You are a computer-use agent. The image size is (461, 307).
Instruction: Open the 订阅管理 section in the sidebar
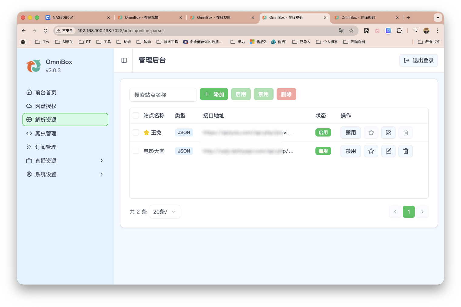[45, 147]
